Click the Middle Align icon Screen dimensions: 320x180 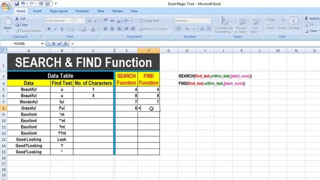[112, 20]
